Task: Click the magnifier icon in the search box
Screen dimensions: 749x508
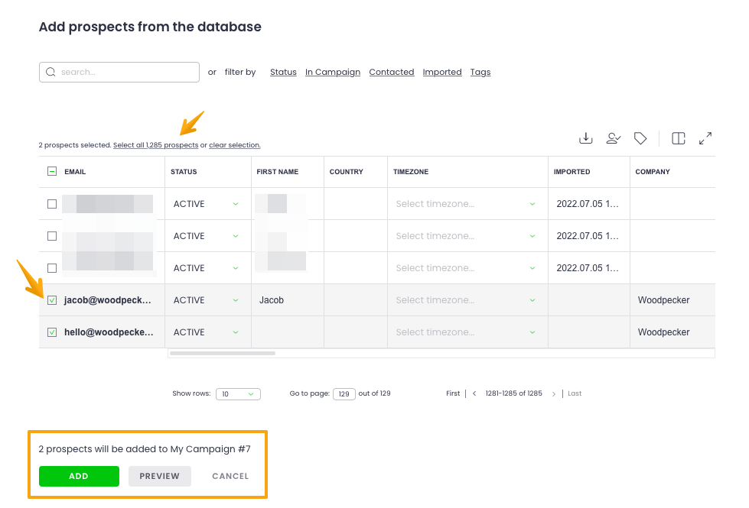Action: pos(51,72)
